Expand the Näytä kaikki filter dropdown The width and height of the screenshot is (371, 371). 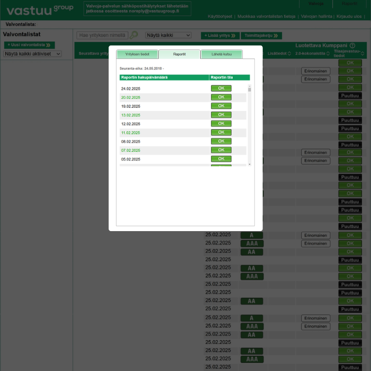point(168,36)
